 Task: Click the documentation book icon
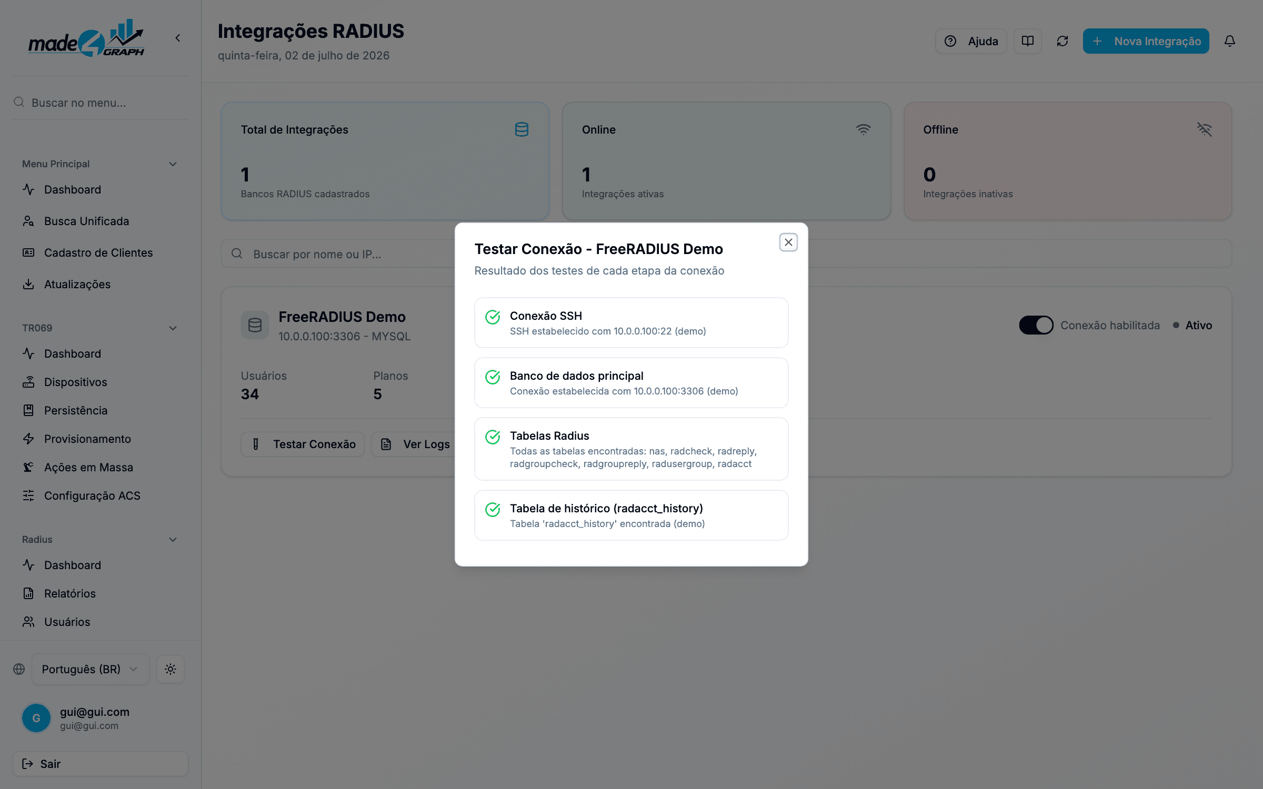1027,41
